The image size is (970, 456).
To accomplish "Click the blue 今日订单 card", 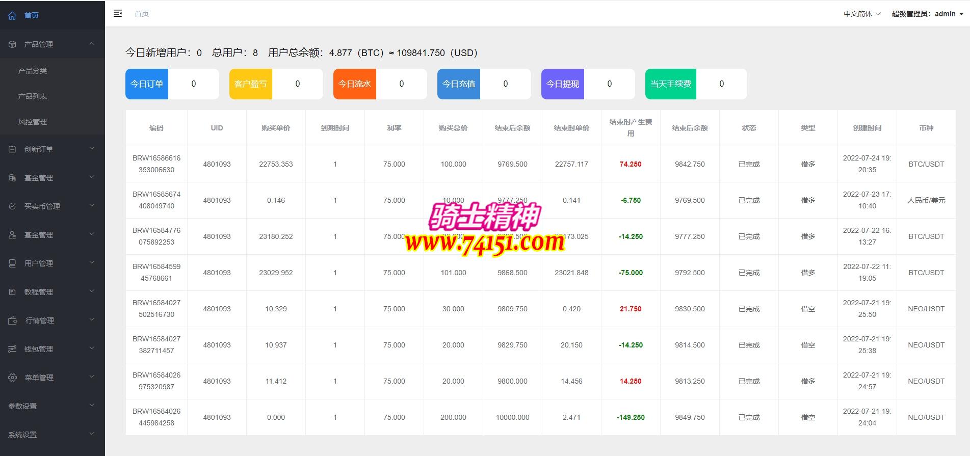I will (147, 84).
